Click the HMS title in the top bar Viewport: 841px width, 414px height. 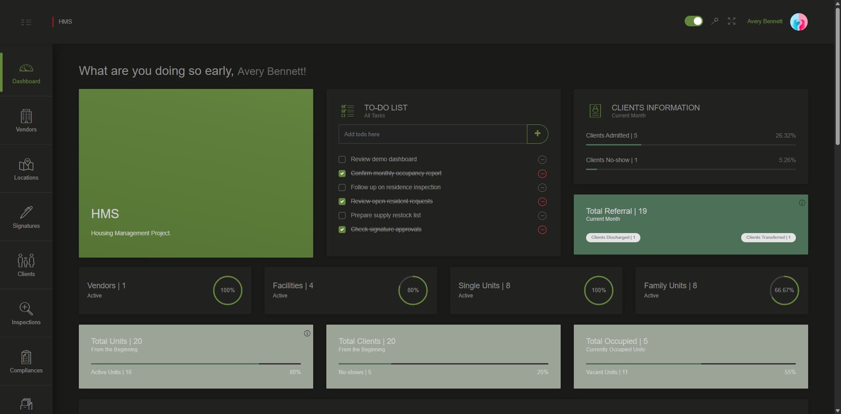point(65,21)
